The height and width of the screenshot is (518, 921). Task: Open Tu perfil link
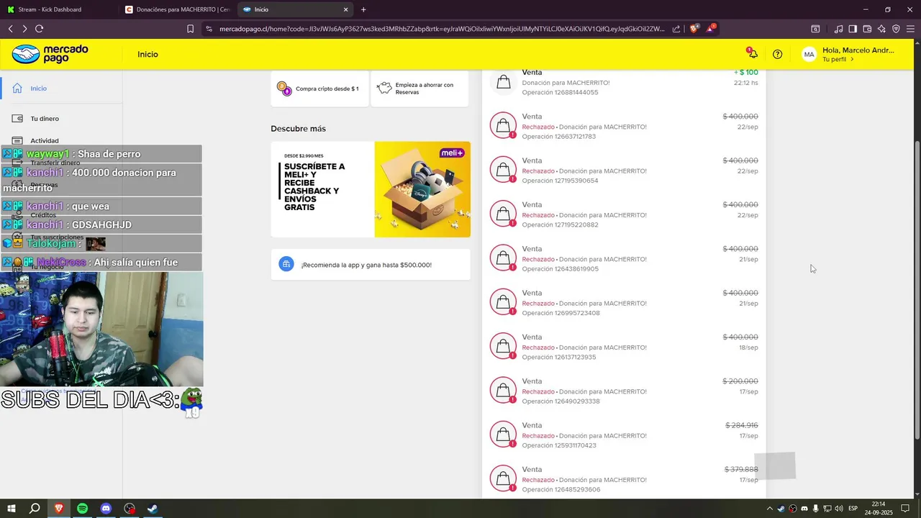click(x=838, y=59)
